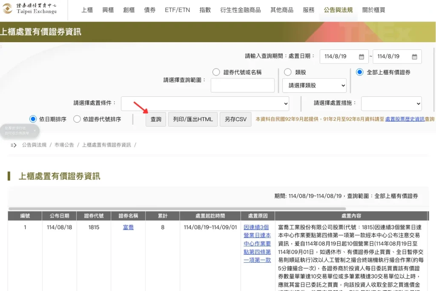Open the start date calendar picker icon

[361, 57]
